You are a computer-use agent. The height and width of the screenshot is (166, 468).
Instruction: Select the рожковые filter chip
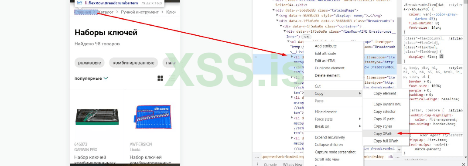pyautogui.click(x=89, y=63)
